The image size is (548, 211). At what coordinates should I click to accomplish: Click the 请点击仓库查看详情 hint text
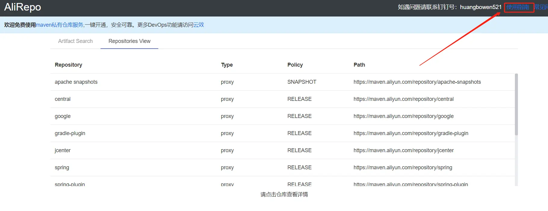click(284, 194)
